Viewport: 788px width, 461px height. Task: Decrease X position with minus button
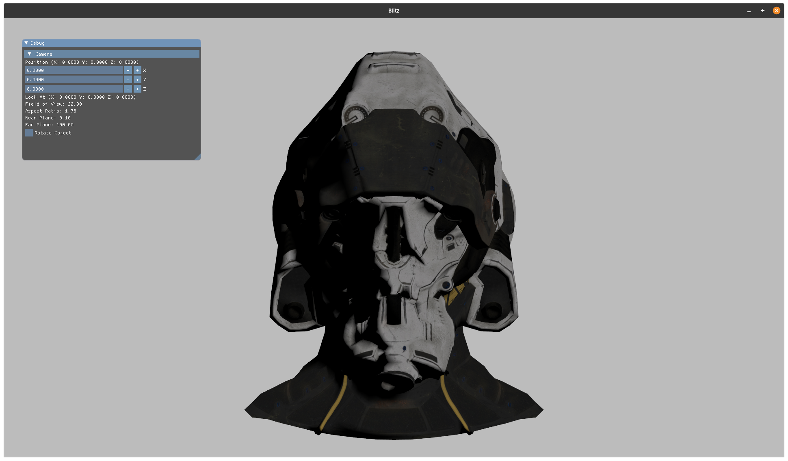click(128, 70)
